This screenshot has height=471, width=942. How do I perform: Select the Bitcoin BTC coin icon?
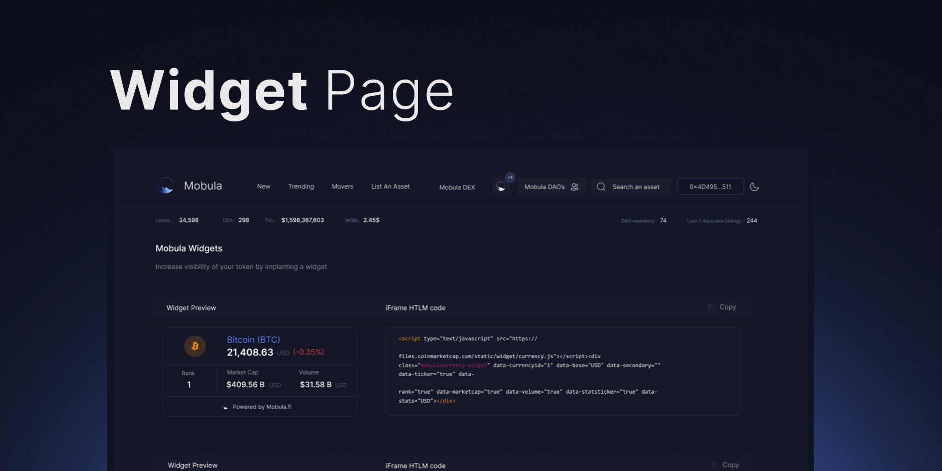[x=195, y=346]
